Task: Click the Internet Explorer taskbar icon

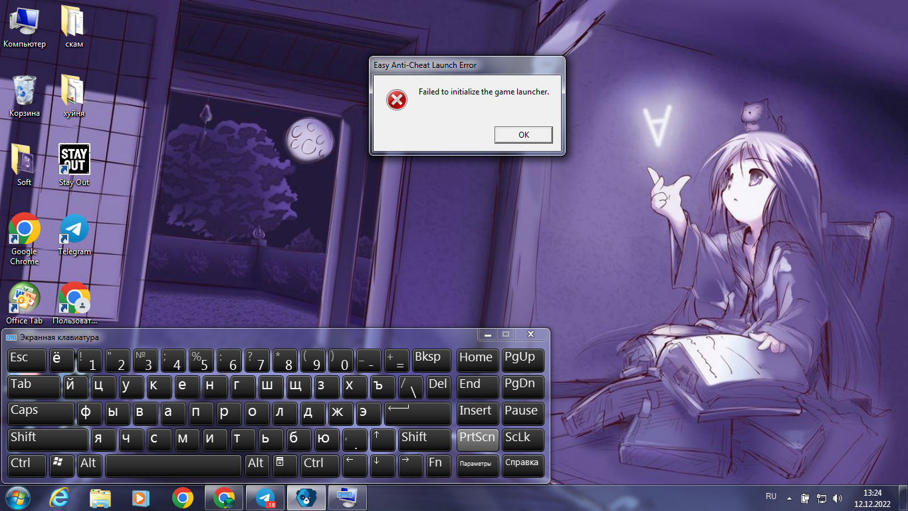Action: [x=59, y=498]
